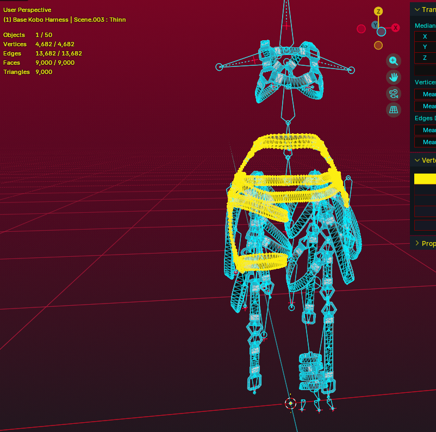Click the Edges 13,682 / 13,682 statistic

click(42, 53)
